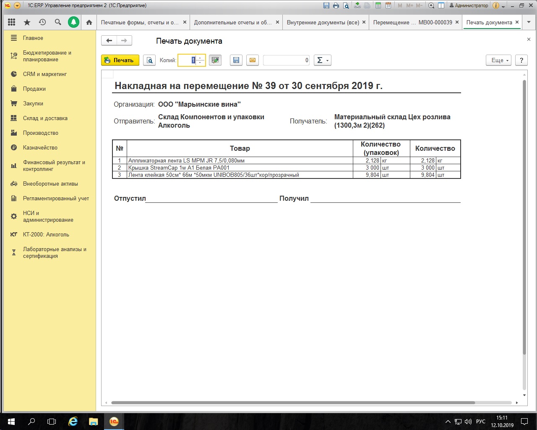Open the calculator icon in title bar
This screenshot has height=430, width=537.
click(x=378, y=6)
